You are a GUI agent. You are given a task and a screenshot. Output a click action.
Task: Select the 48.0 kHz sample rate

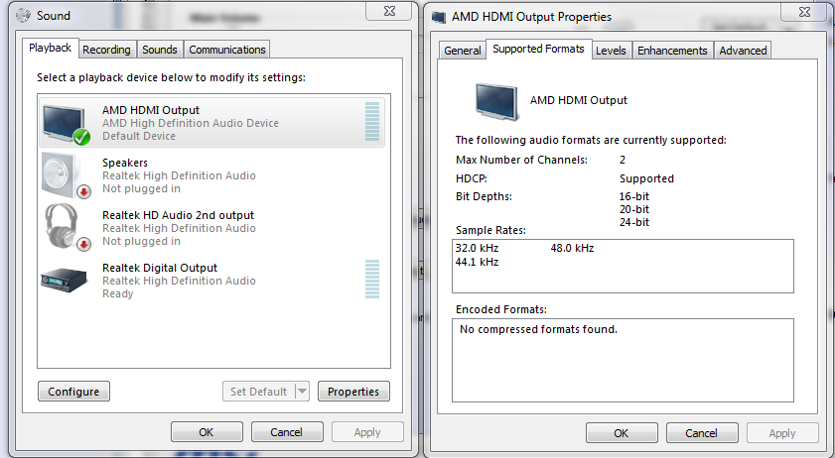point(573,248)
